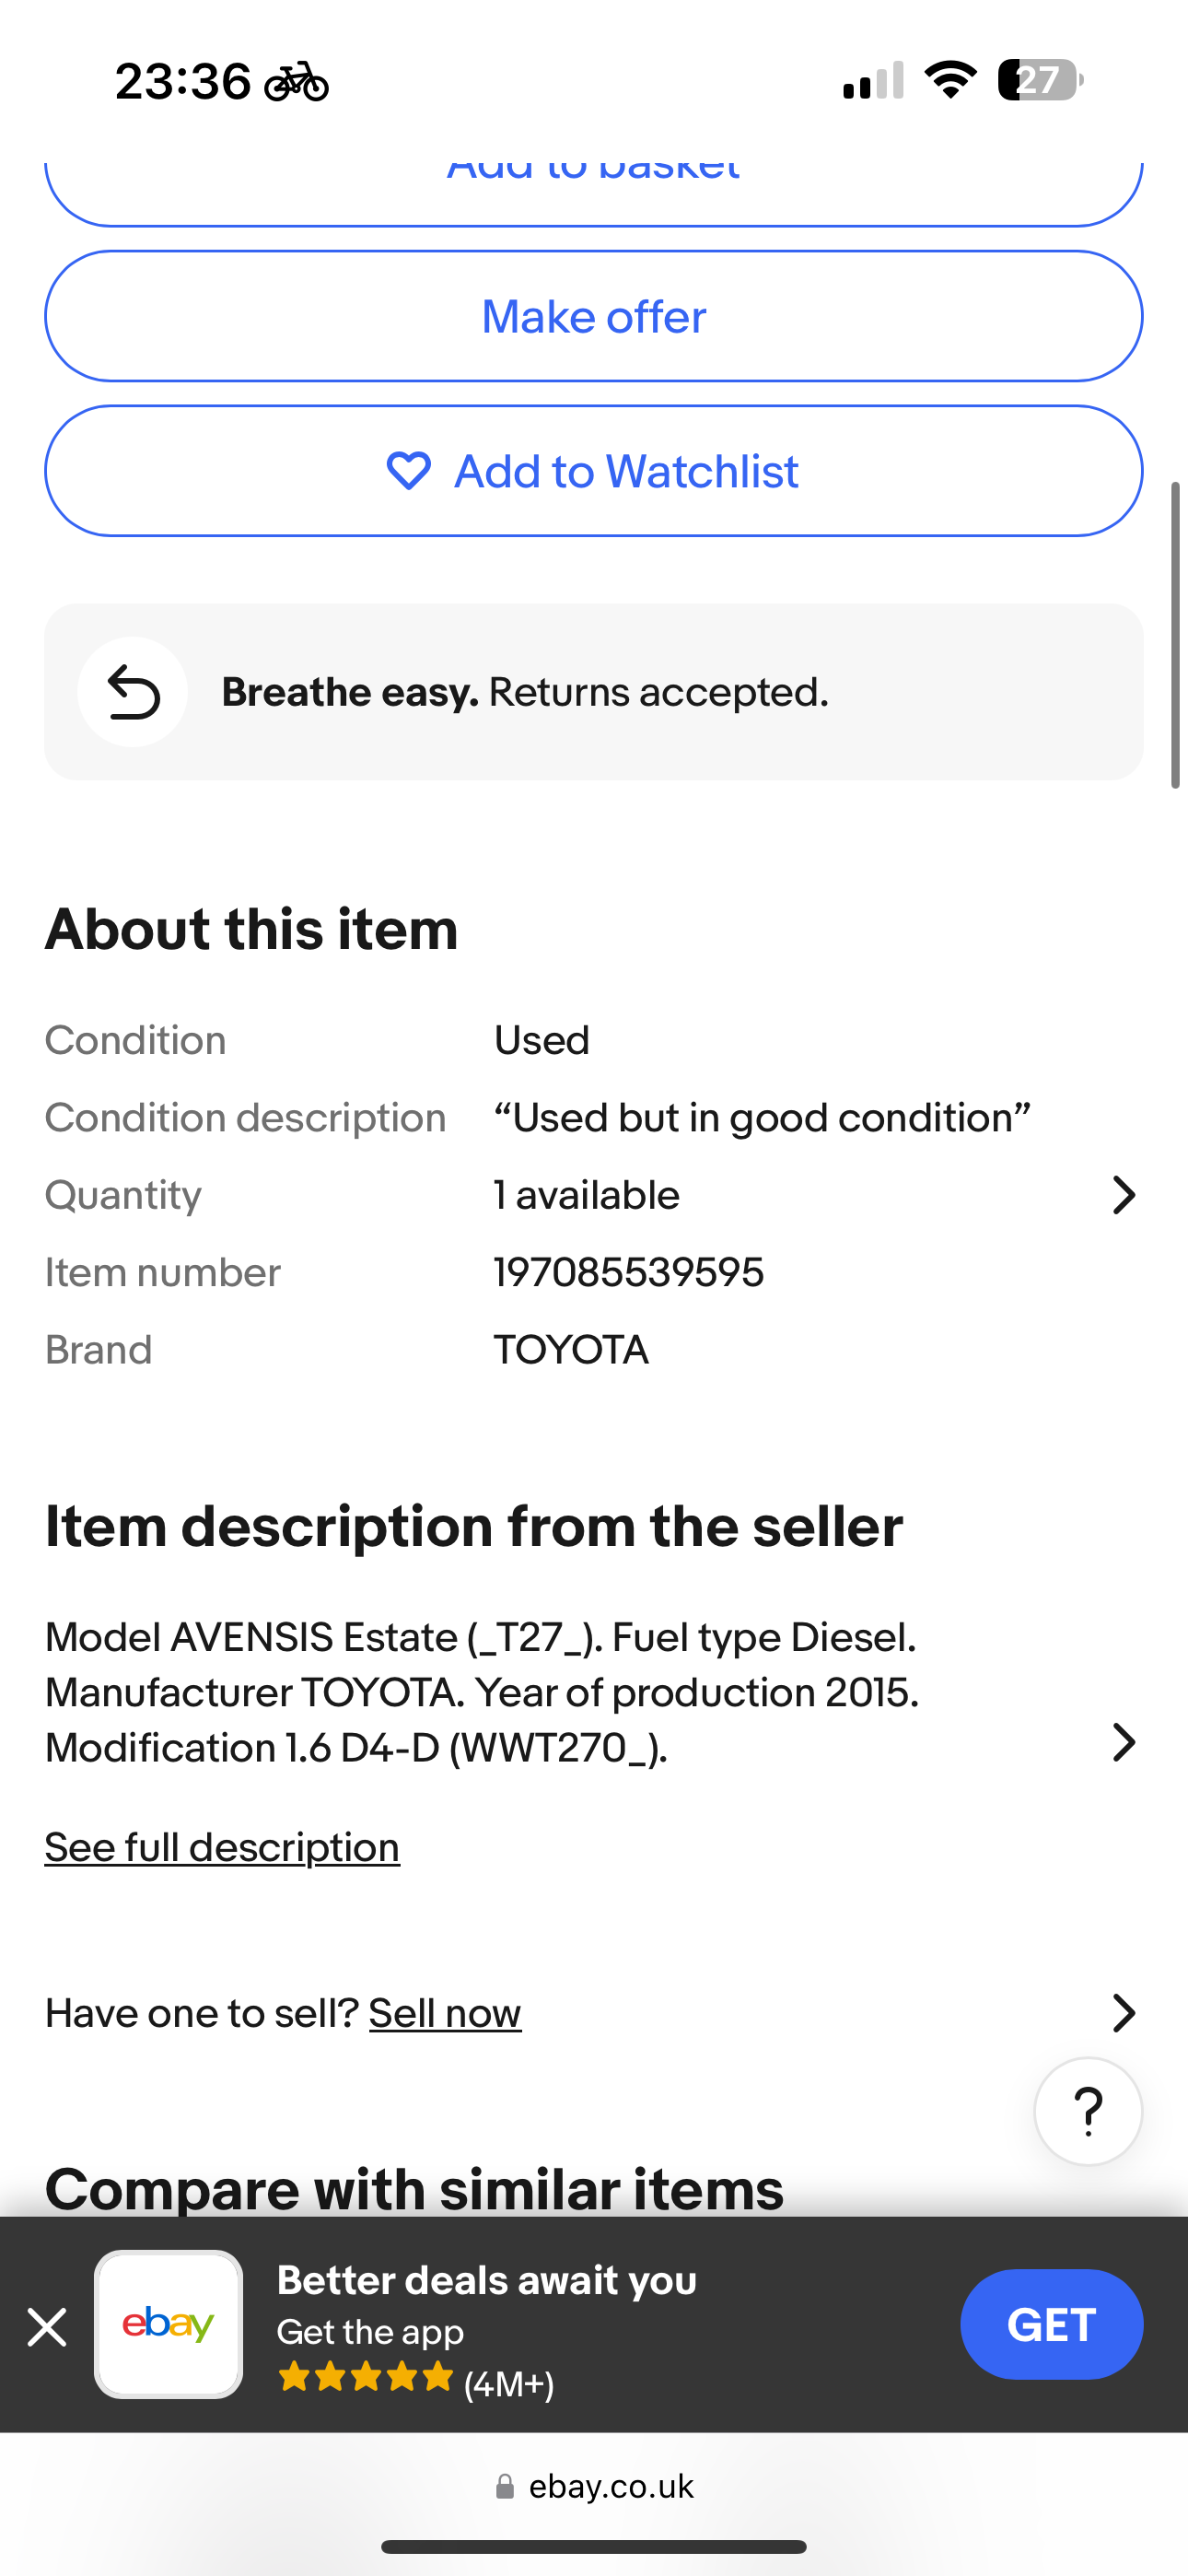
Task: Open the See full description link
Action: [x=222, y=1847]
